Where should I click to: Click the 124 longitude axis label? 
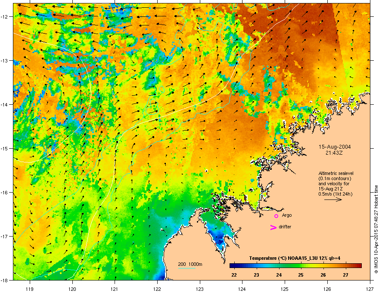pyautogui.click(x=242, y=289)
